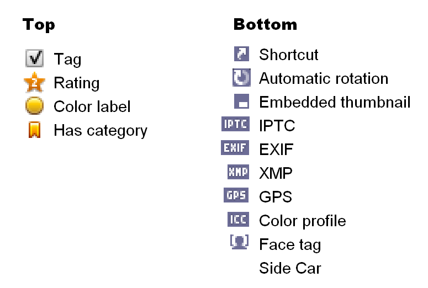Screen dimensions: 428x288
Task: Click the Shortcut arrow icon
Action: (241, 54)
